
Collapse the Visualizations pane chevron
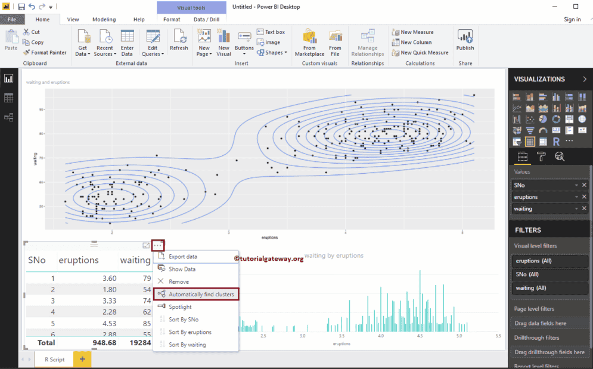click(584, 79)
